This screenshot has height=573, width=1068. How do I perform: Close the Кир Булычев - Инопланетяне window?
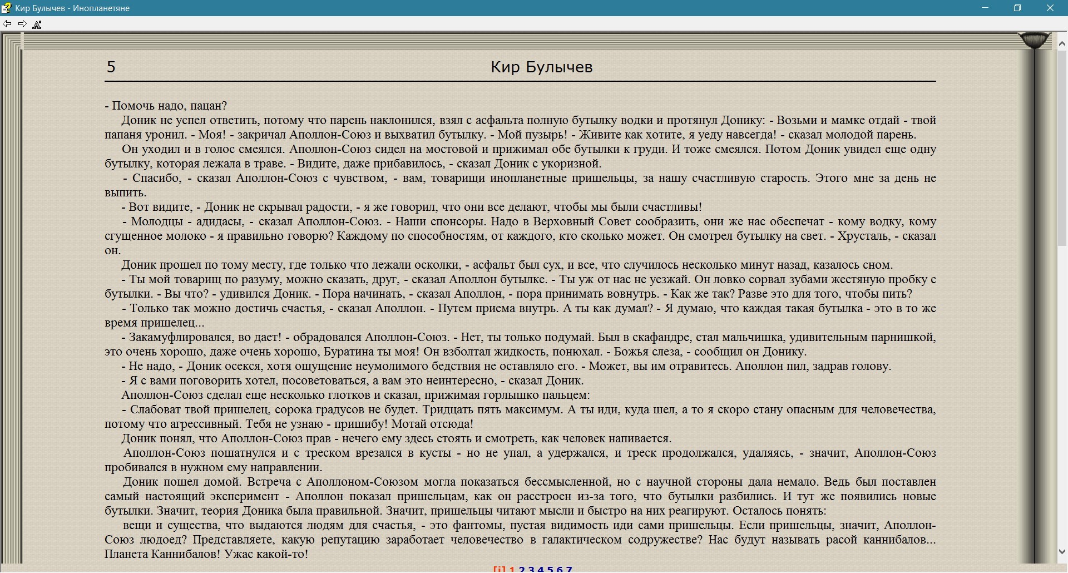click(1050, 8)
